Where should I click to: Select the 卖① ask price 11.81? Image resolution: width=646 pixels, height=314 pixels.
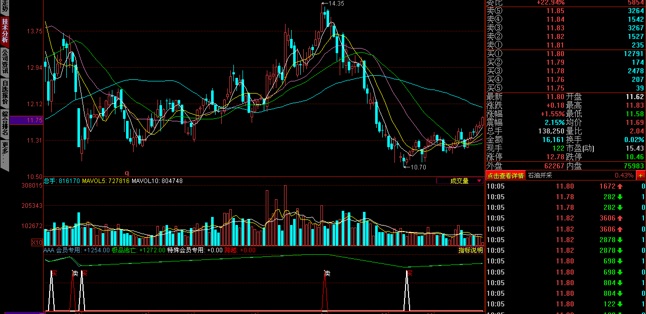pyautogui.click(x=555, y=45)
